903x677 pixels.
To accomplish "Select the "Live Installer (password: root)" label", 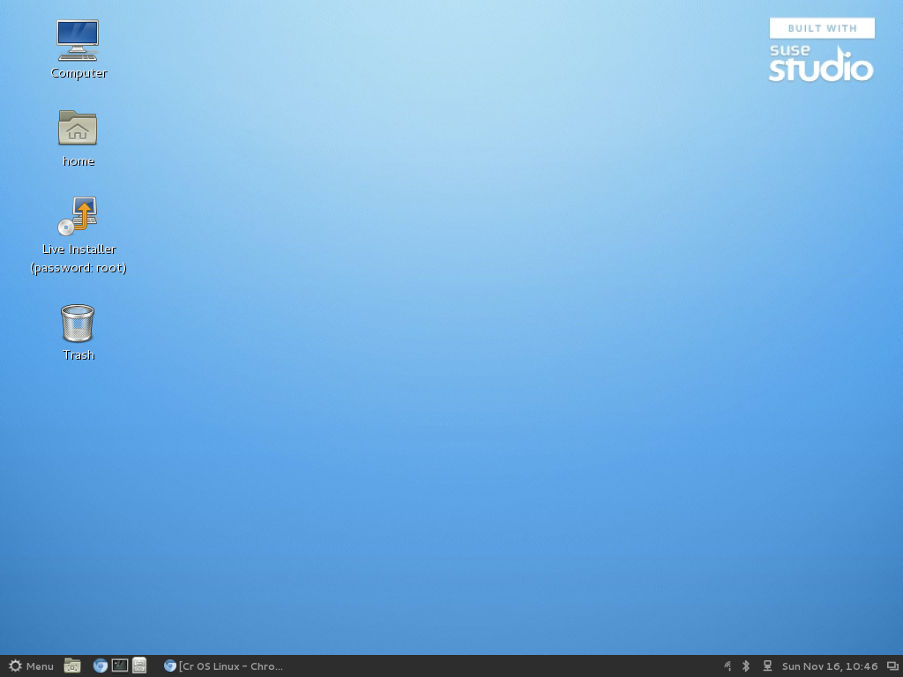I will (x=78, y=258).
